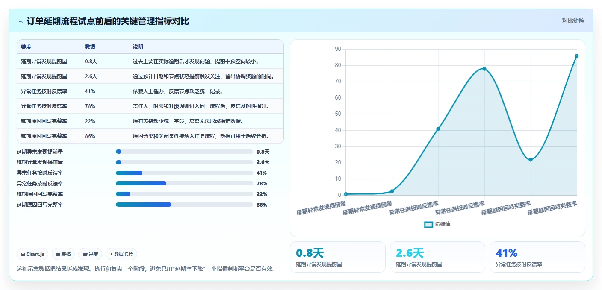Click the chart data point at value 41

pos(438,129)
